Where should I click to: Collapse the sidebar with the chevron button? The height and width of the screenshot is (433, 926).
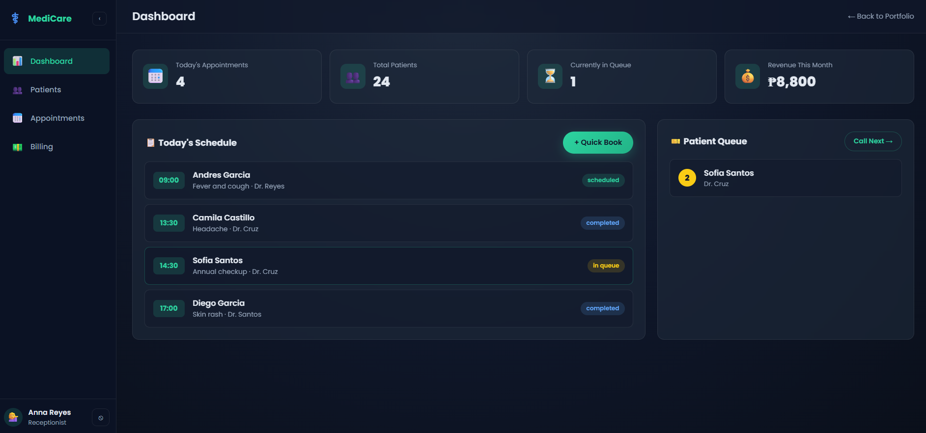pos(100,19)
